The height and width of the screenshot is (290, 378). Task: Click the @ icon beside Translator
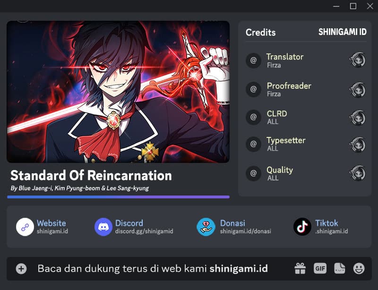click(x=253, y=60)
